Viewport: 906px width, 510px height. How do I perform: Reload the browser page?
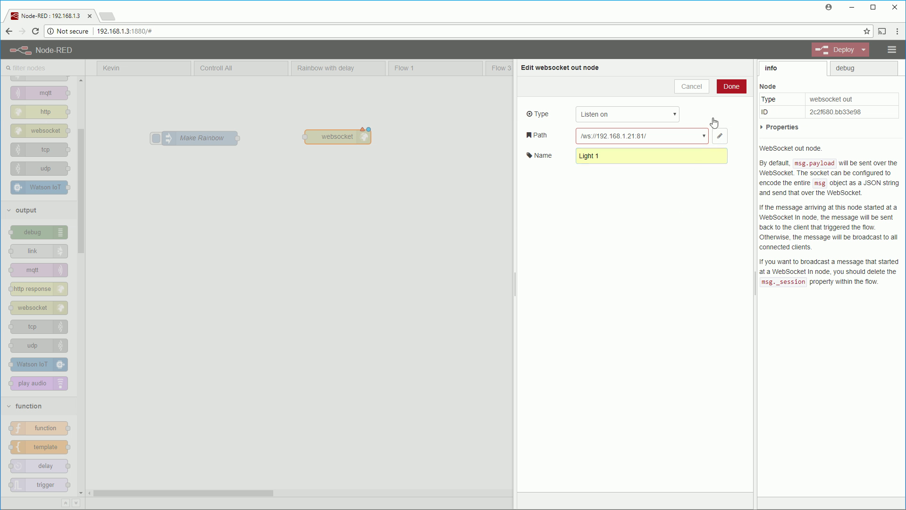35,31
